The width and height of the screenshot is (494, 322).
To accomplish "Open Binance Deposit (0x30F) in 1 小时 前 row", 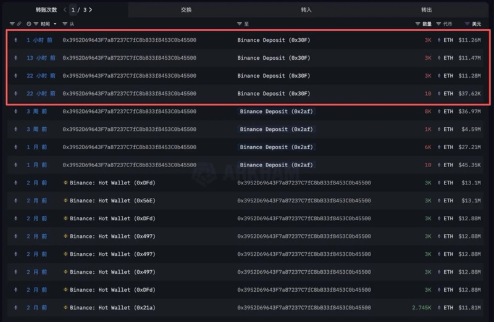I will point(274,40).
